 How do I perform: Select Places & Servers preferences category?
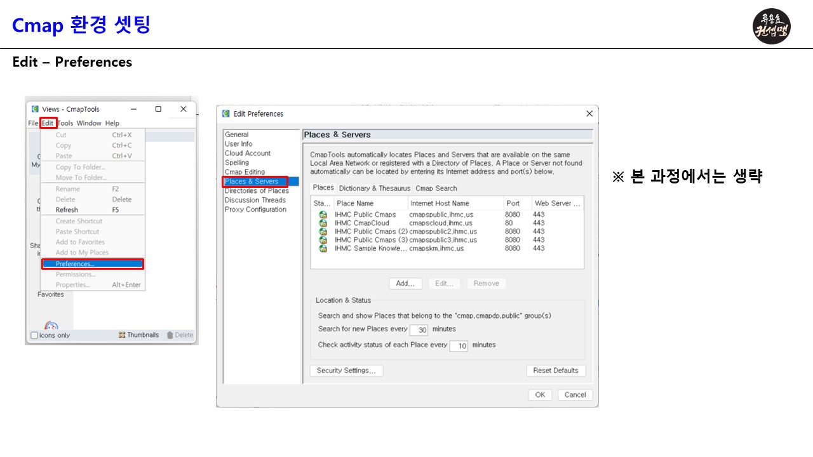click(261, 182)
